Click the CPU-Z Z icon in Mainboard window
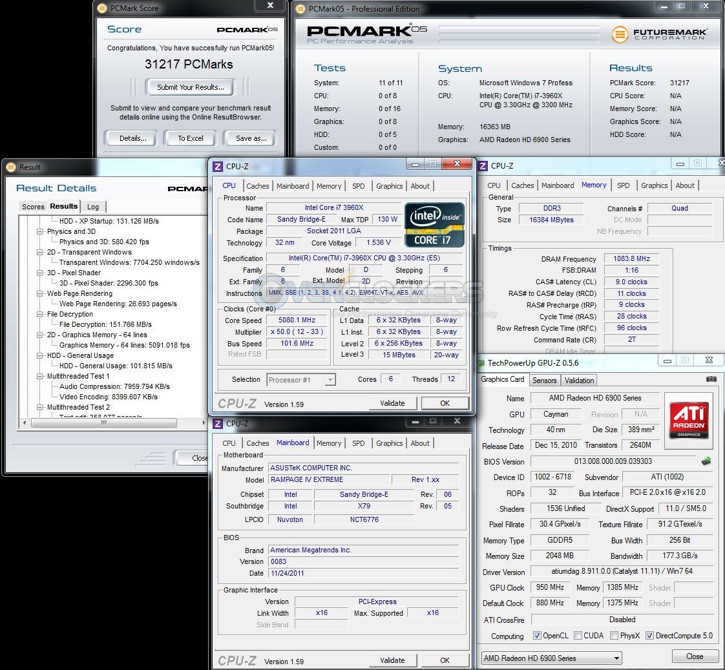 (x=218, y=423)
